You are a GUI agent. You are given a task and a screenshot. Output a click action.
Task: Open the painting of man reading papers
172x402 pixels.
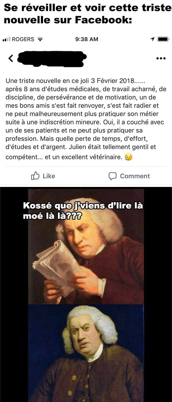point(86,246)
